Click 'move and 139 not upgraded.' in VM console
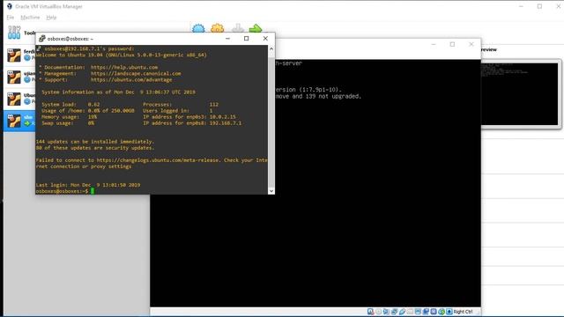 (x=318, y=96)
